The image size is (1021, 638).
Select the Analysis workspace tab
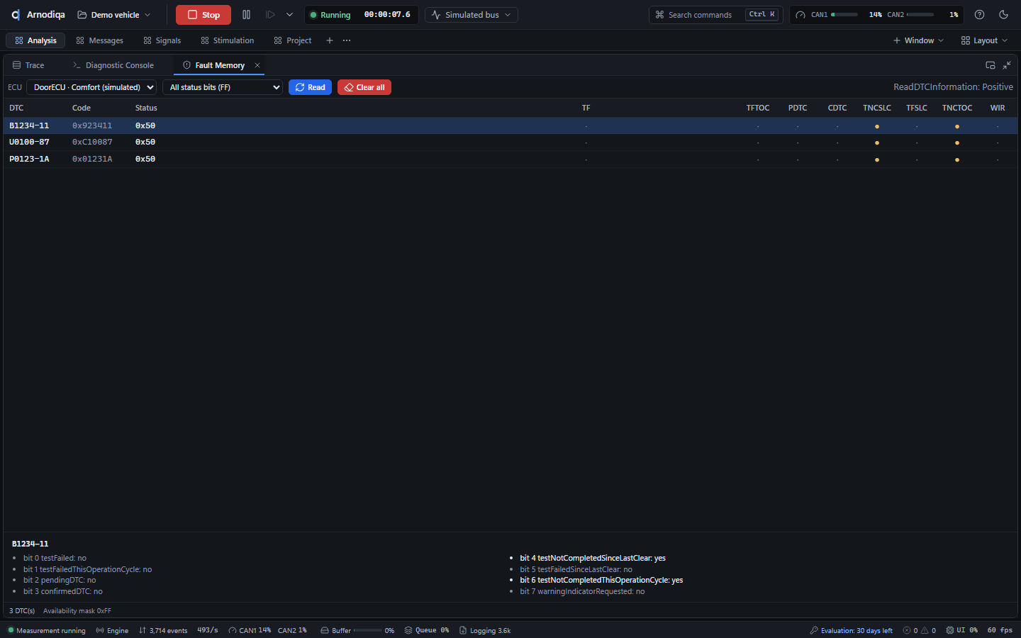pos(35,40)
